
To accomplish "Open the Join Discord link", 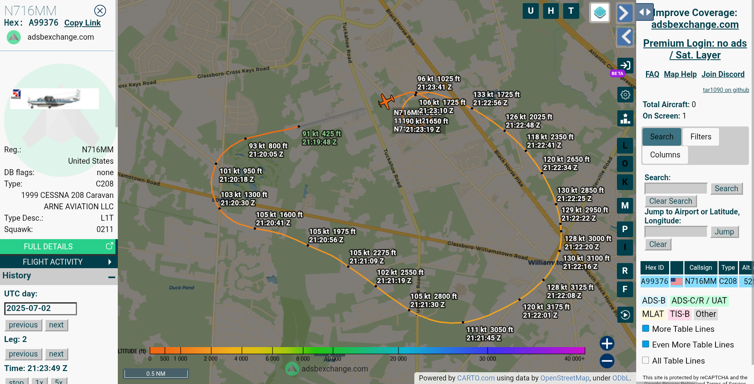I will tap(723, 74).
